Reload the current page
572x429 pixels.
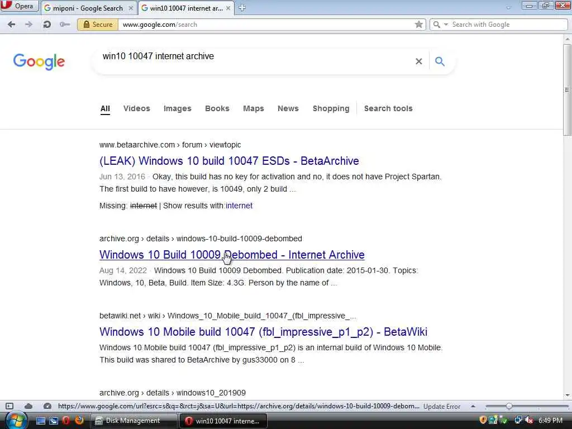[47, 25]
